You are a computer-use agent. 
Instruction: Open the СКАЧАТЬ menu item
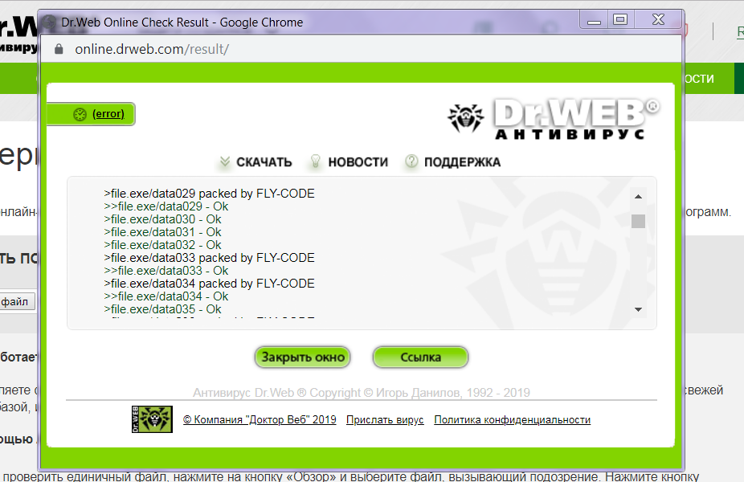[264, 162]
